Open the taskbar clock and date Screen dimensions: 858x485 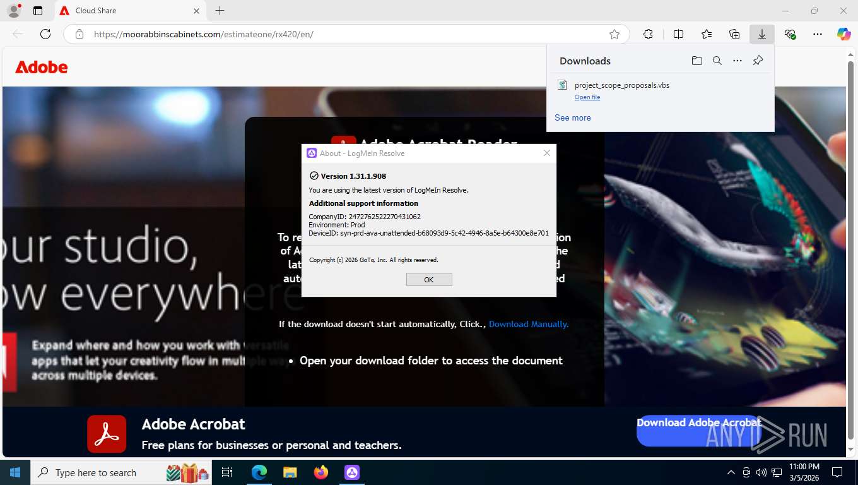[x=804, y=472]
